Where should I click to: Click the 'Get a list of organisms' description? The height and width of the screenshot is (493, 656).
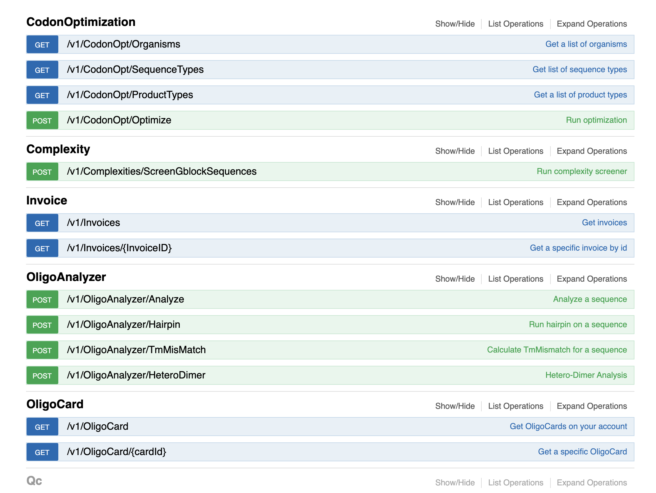586,44
